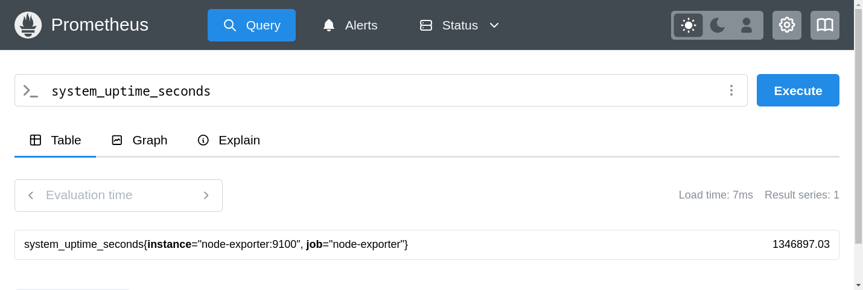
Task: Click the scrollbar down arrow
Action: (858, 285)
